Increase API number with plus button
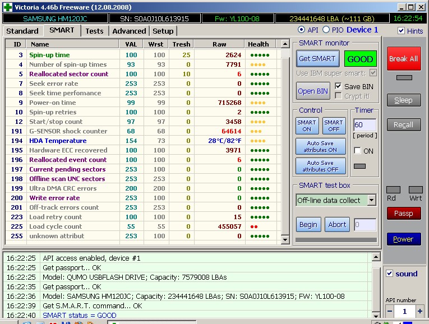 pyautogui.click(x=419, y=311)
